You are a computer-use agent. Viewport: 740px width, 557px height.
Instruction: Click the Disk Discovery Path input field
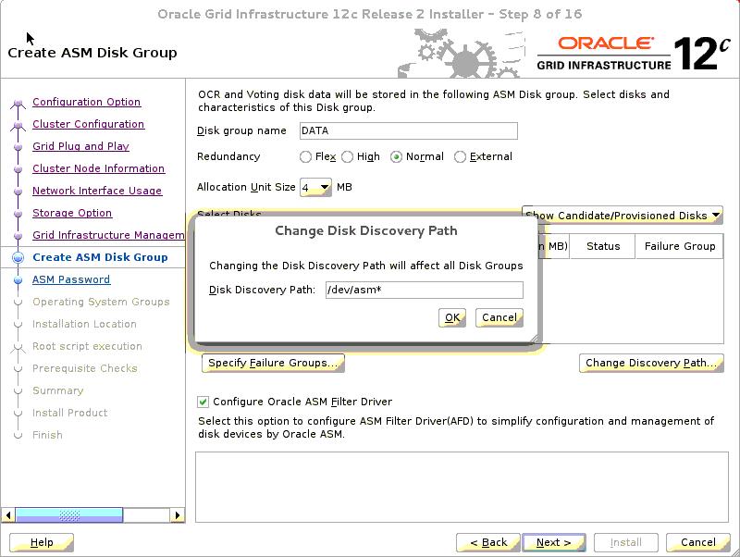click(x=425, y=290)
